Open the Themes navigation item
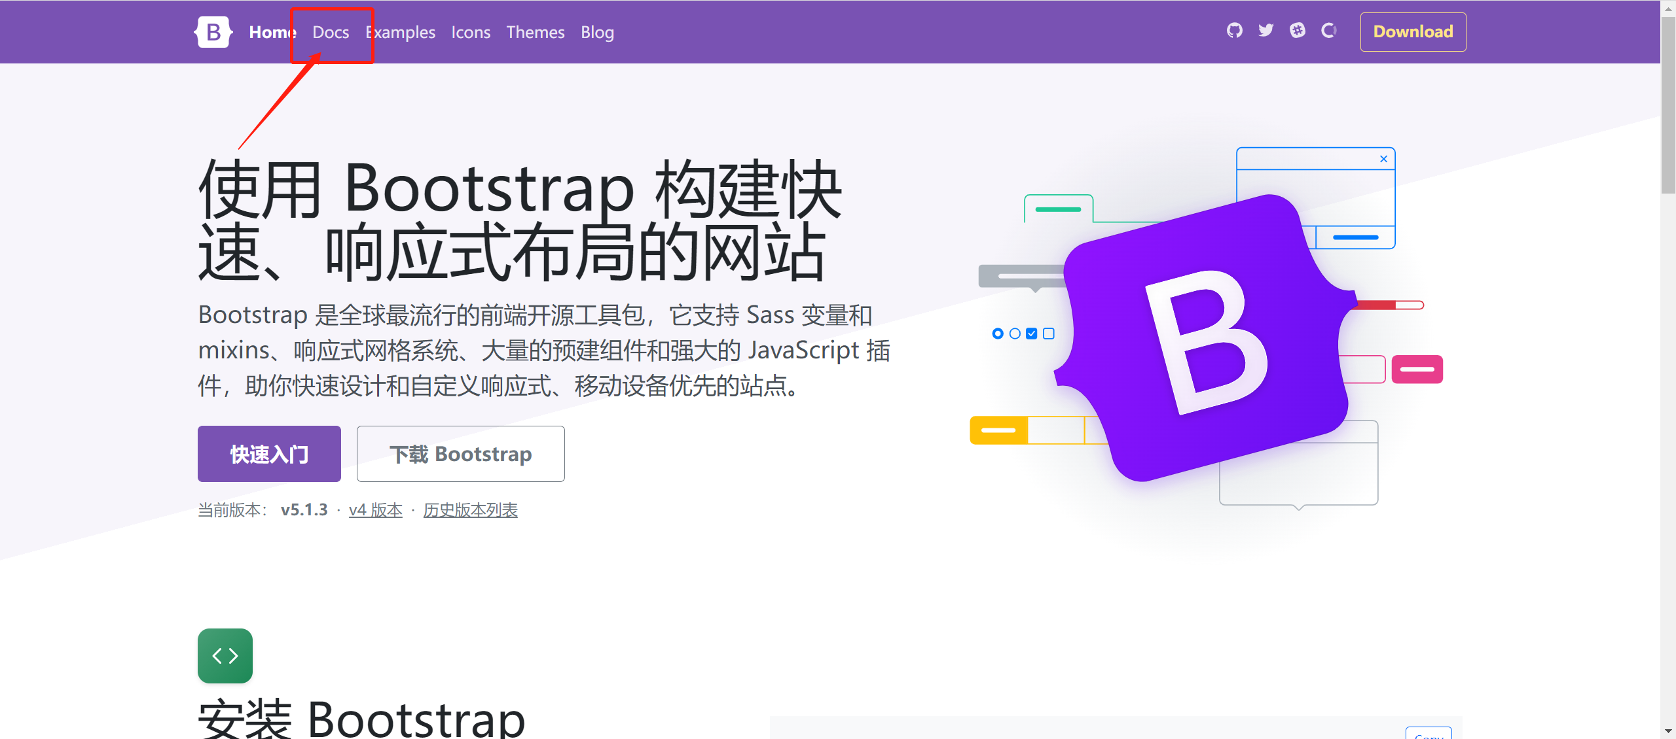The image size is (1676, 739). (x=535, y=32)
